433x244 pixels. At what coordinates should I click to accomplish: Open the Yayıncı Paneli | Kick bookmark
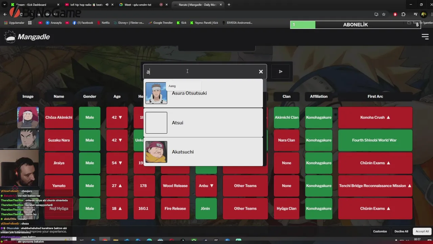pos(204,23)
